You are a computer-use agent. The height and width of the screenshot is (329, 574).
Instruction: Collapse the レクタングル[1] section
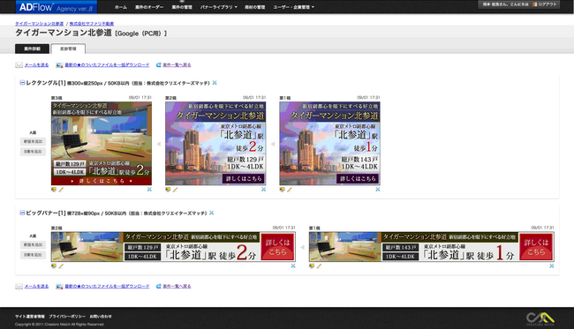coord(22,83)
